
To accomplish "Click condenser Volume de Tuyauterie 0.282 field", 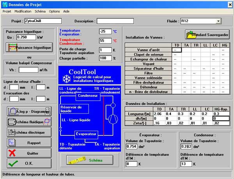I will tap(186, 147).
